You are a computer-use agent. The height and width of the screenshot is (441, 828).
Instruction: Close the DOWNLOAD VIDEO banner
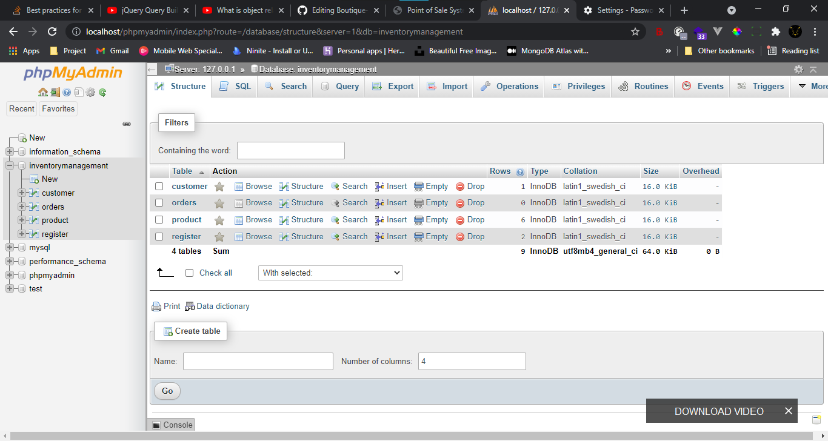(x=788, y=411)
